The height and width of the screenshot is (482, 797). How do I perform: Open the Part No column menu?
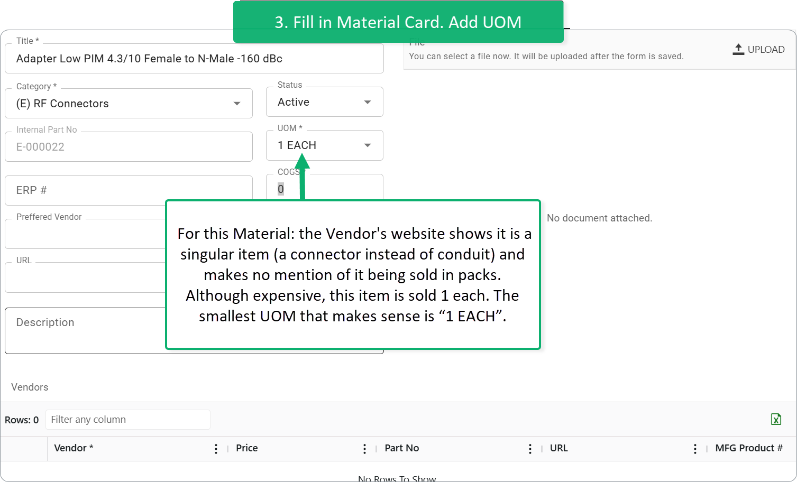530,449
